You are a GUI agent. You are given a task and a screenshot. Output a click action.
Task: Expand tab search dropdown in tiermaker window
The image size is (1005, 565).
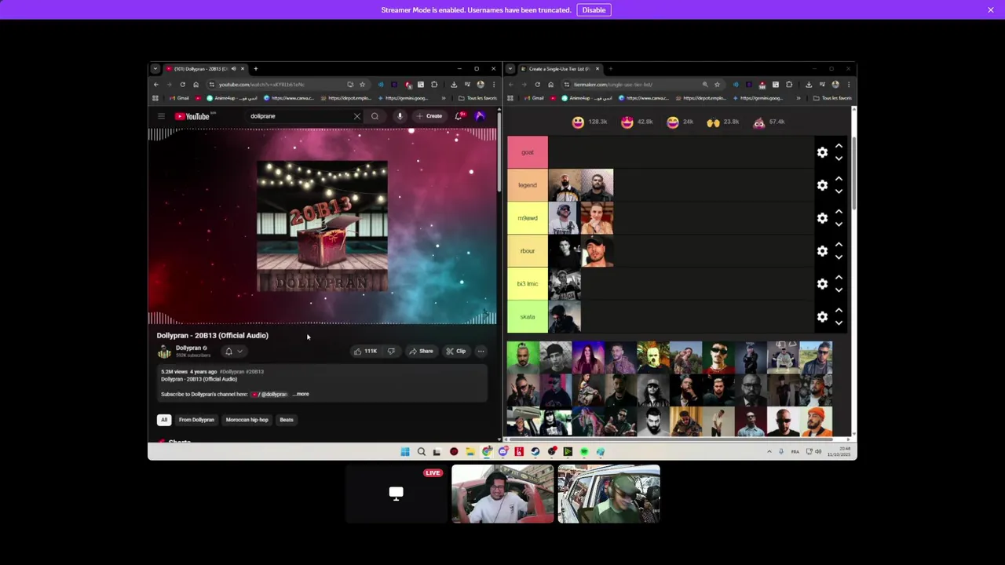(510, 68)
